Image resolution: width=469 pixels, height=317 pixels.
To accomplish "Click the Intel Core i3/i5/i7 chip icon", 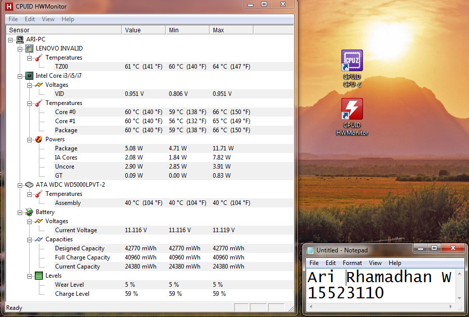I will (x=29, y=76).
